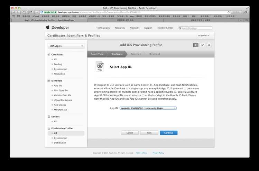259x171 pixels.
Task: Open the Resources nav menu
Action: 120,28
